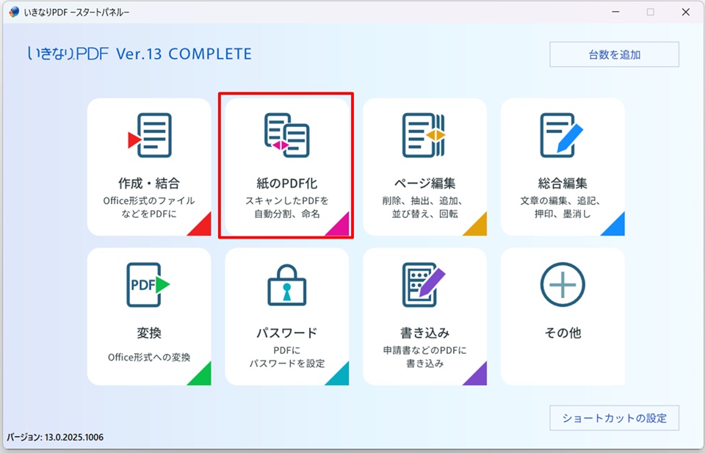
Task: Click the その他 plus circle icon
Action: [x=562, y=284]
